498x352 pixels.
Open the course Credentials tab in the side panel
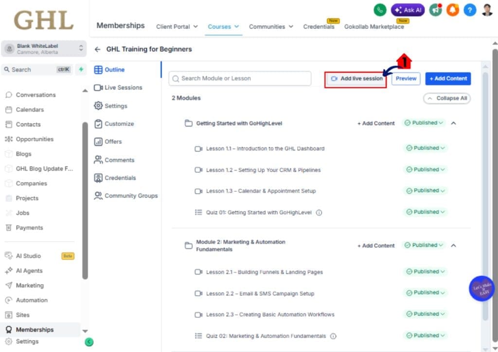pyautogui.click(x=115, y=178)
